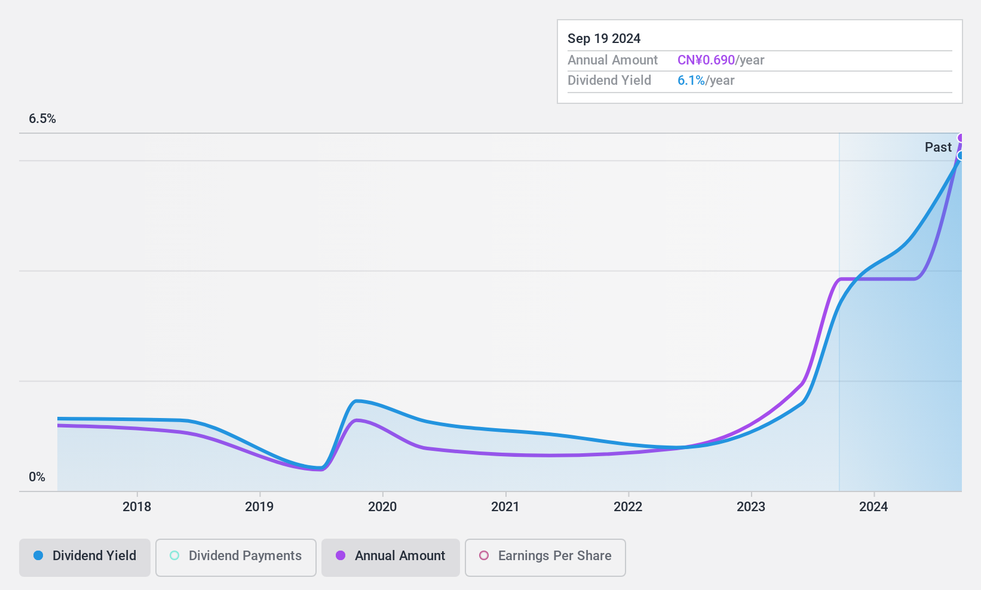Select the purple Annual Amount end marker
The width and height of the screenshot is (981, 590).
pyautogui.click(x=961, y=138)
